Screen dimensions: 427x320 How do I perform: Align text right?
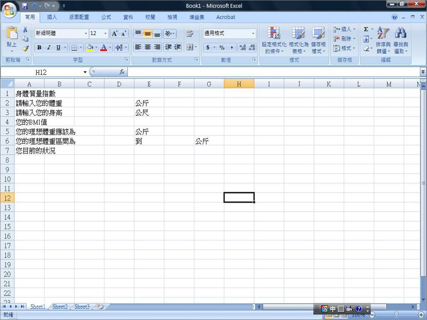[157, 47]
